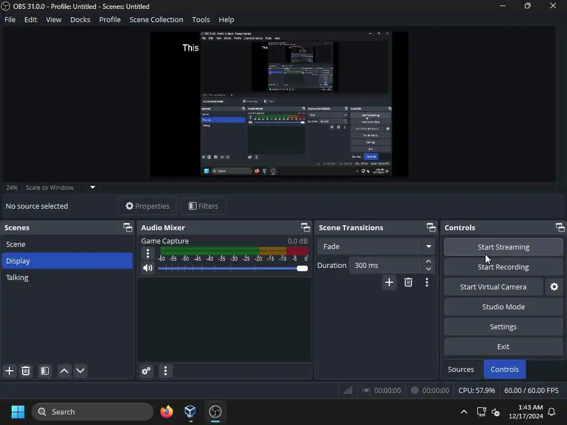Click the network status tray icon
This screenshot has height=425, width=567.
481,412
